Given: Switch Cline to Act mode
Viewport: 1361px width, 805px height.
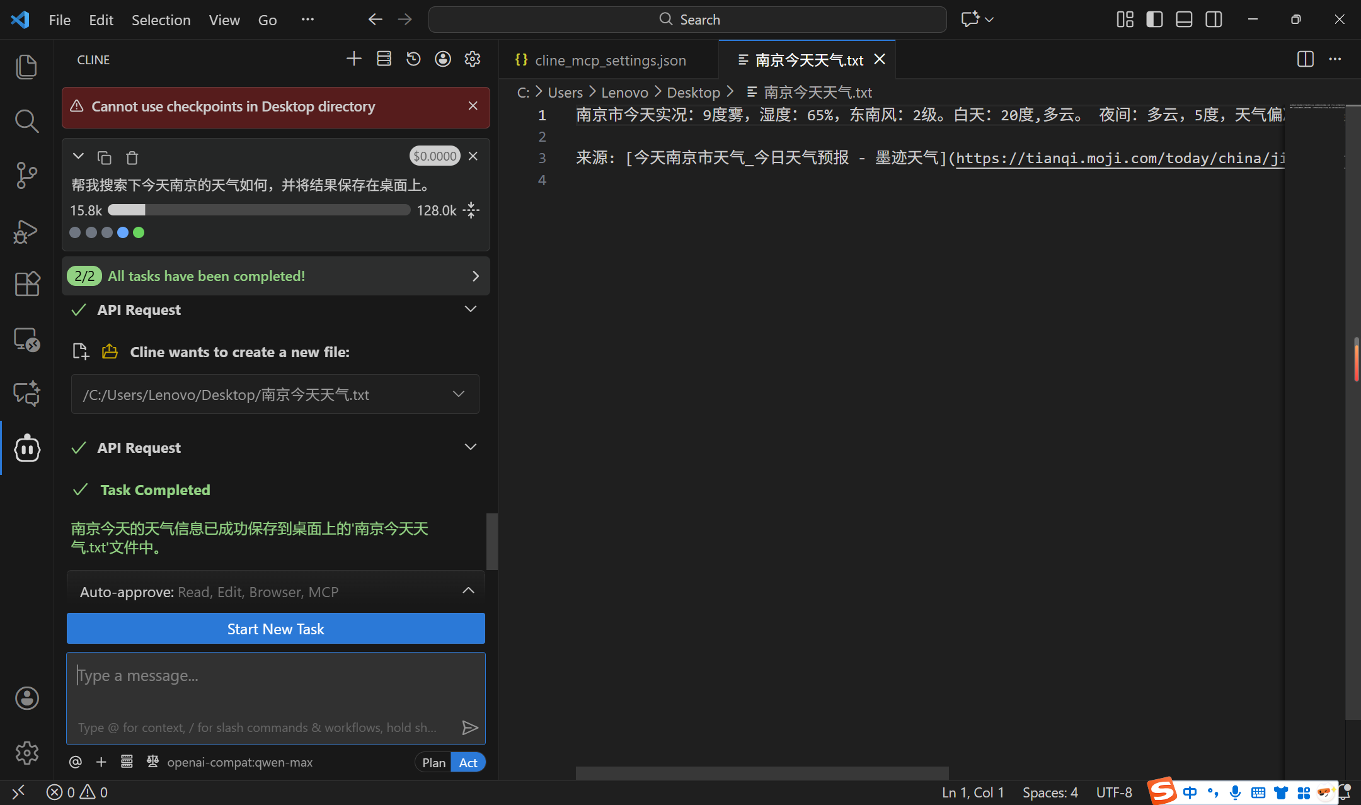Looking at the screenshot, I should pyautogui.click(x=468, y=762).
